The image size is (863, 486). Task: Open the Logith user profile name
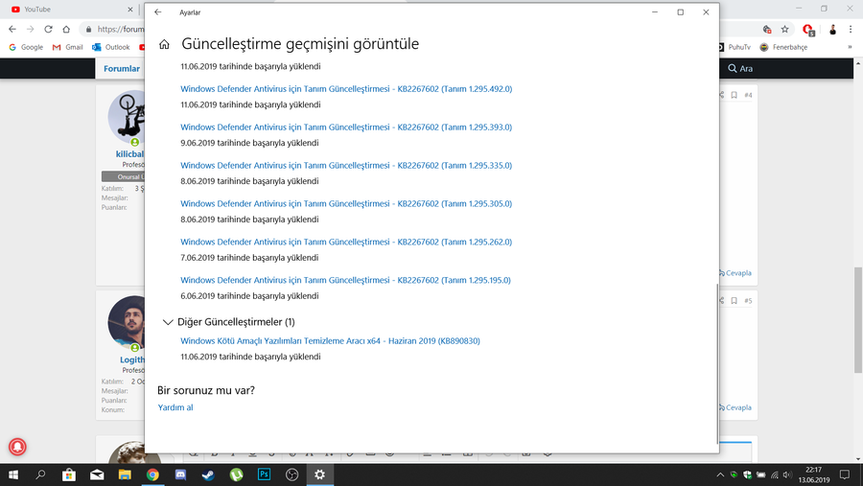[132, 360]
